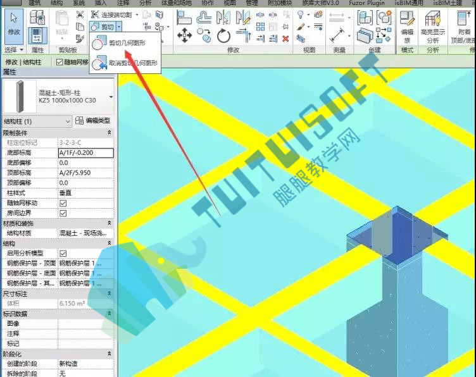Toggle the 启用分析模型 checkbox
This screenshot has height=377, width=476.
pos(63,253)
